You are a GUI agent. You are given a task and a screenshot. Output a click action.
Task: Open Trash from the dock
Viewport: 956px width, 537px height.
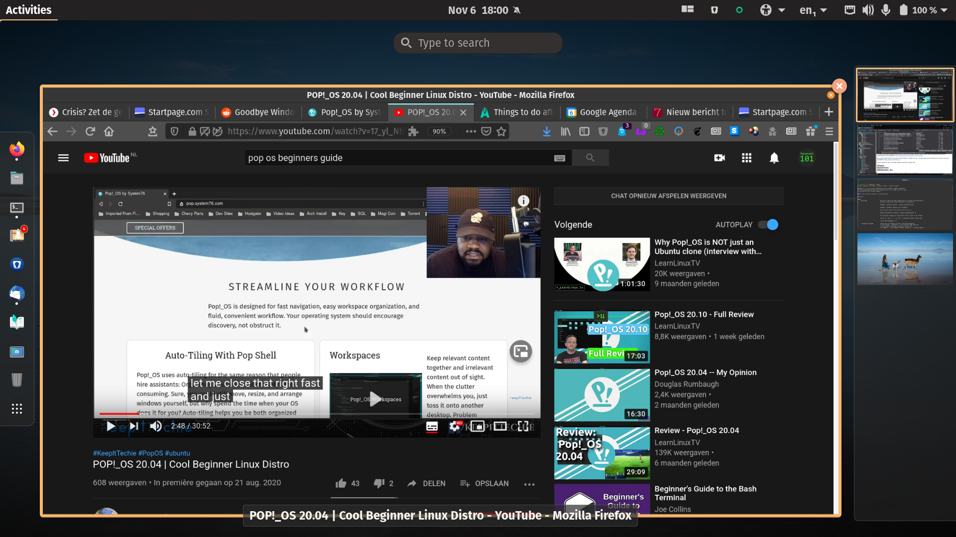click(17, 380)
